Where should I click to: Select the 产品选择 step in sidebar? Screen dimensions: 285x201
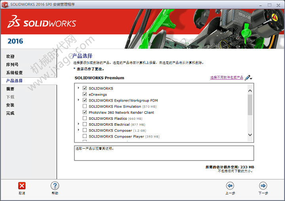[14, 80]
